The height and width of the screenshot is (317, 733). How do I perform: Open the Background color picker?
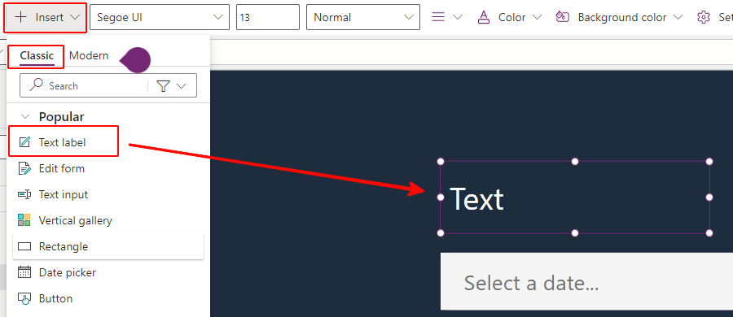pyautogui.click(x=619, y=17)
